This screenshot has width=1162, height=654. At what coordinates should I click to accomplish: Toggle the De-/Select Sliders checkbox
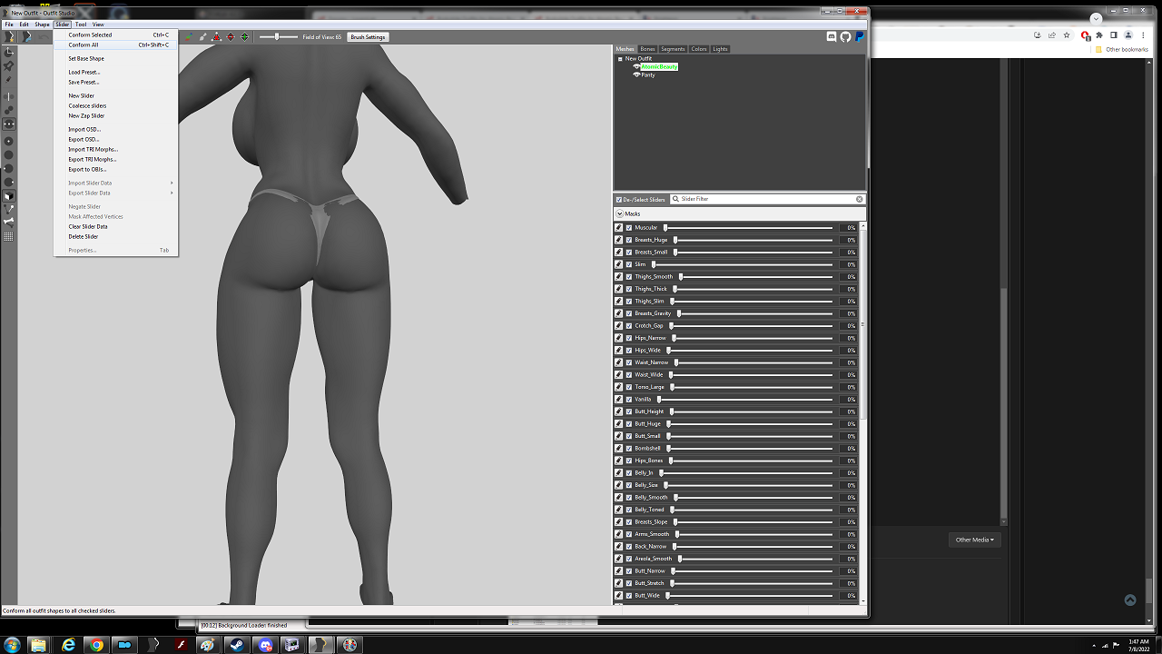pos(619,199)
